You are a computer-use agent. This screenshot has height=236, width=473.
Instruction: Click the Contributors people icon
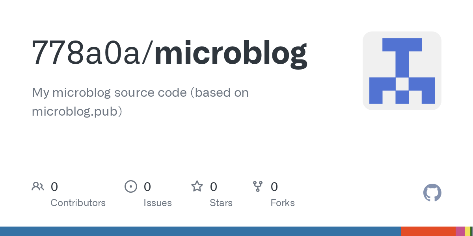point(38,186)
